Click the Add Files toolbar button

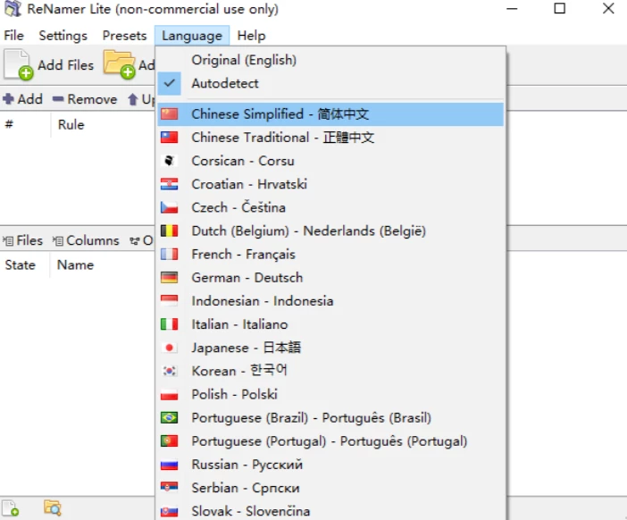click(49, 65)
